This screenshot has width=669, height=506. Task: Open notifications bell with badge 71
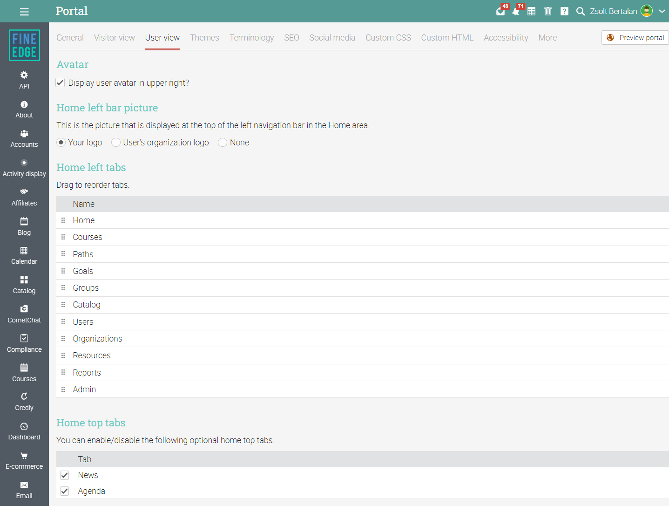tap(516, 11)
